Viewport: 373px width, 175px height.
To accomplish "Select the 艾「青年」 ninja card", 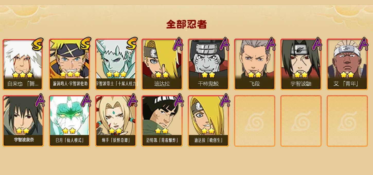I will click(347, 64).
